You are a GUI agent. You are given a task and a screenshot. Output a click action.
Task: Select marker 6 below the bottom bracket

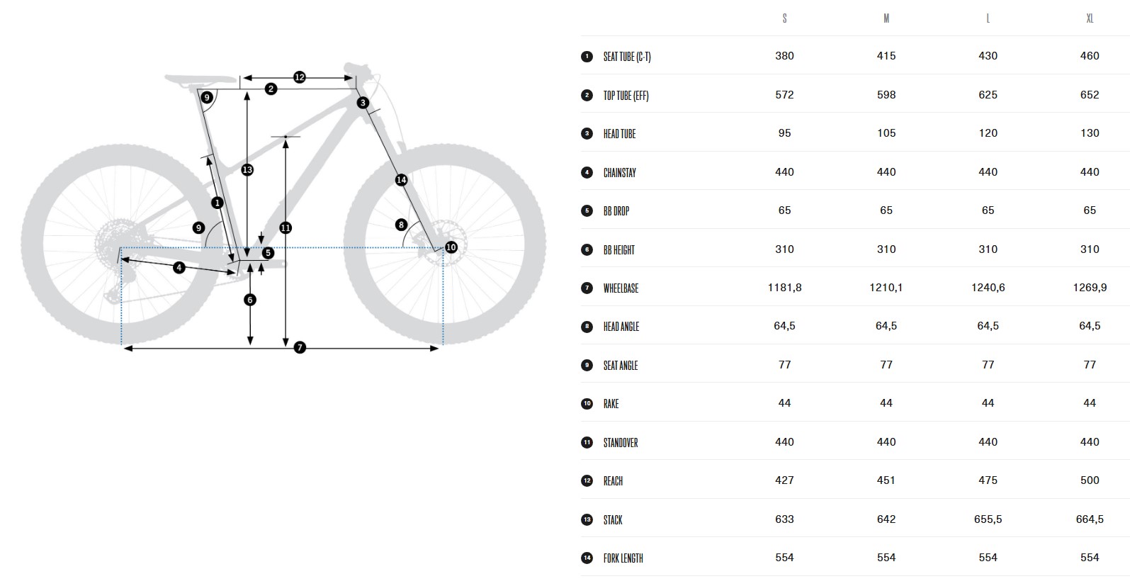tap(250, 300)
